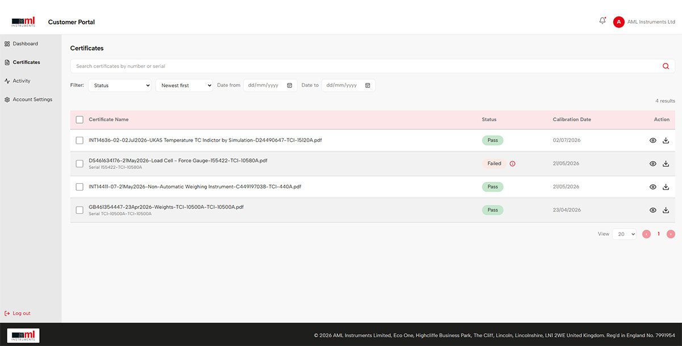Click the Calibration Date column header
Viewport: 682px width, 346px height.
pyautogui.click(x=572, y=120)
